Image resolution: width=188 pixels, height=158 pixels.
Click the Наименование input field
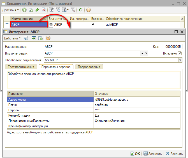tap(96, 47)
